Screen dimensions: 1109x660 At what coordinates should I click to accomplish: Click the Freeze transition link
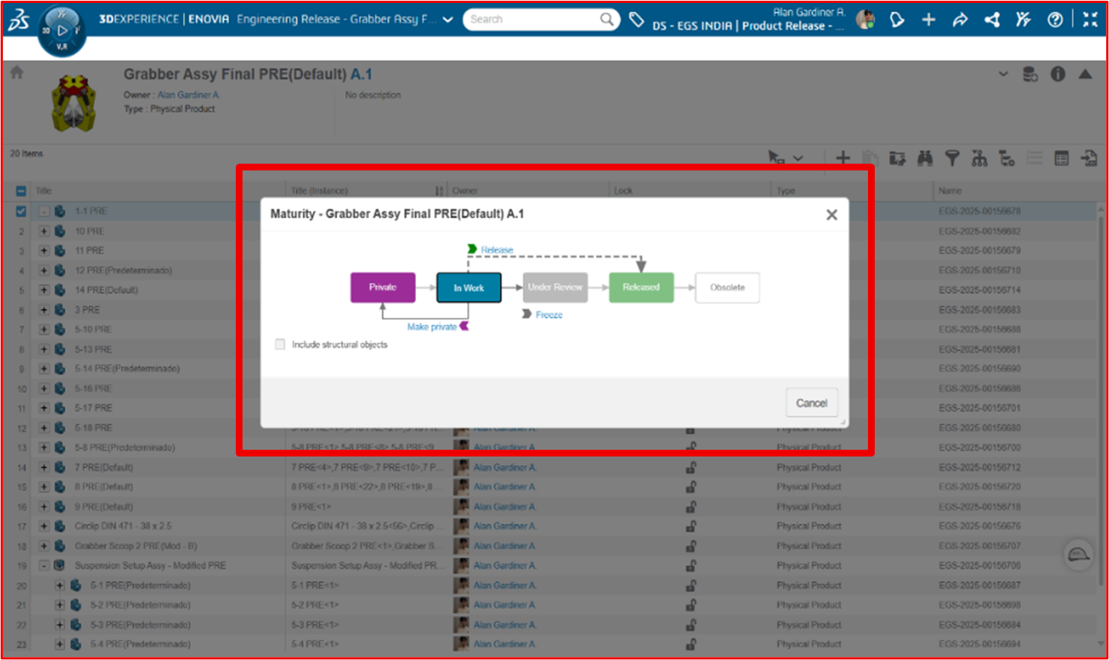(x=549, y=315)
